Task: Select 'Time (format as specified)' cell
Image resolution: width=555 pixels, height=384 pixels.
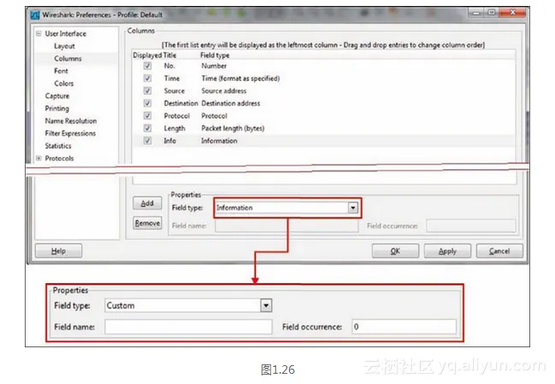Action: [x=240, y=78]
